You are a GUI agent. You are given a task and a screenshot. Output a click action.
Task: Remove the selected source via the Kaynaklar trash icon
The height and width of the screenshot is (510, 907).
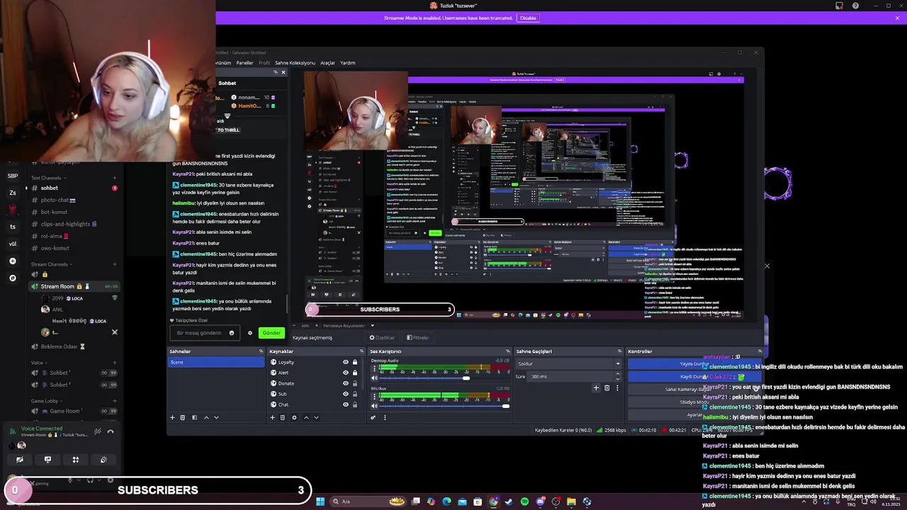[283, 417]
